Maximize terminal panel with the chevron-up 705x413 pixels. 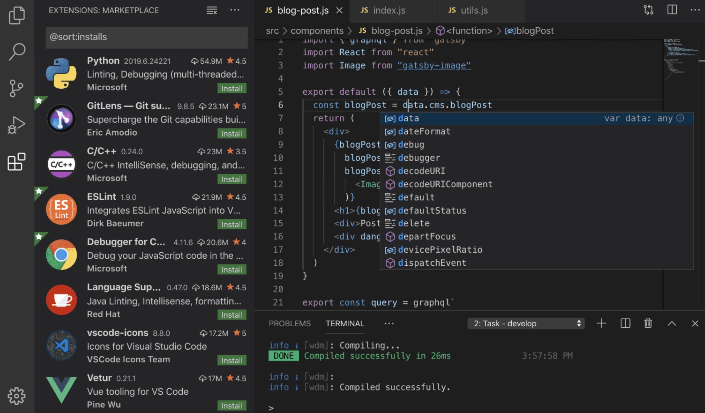[x=671, y=323]
